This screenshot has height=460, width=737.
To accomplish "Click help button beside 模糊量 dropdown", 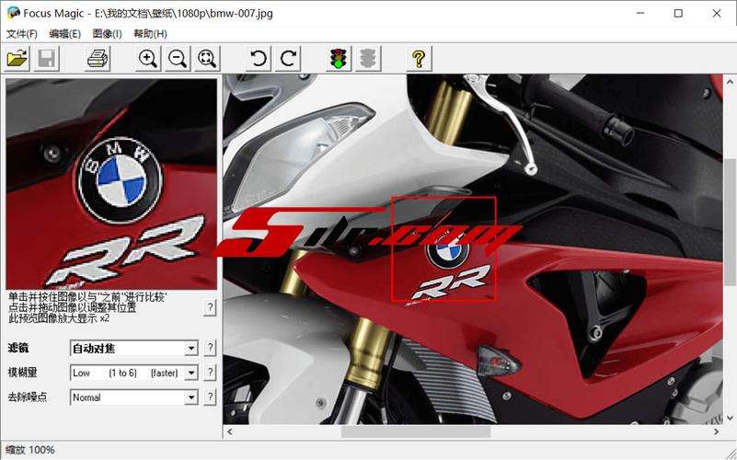I will click(210, 374).
